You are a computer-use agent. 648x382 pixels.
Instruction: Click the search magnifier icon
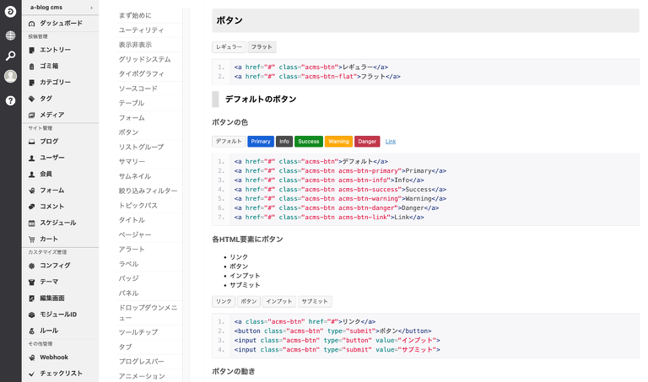10,56
